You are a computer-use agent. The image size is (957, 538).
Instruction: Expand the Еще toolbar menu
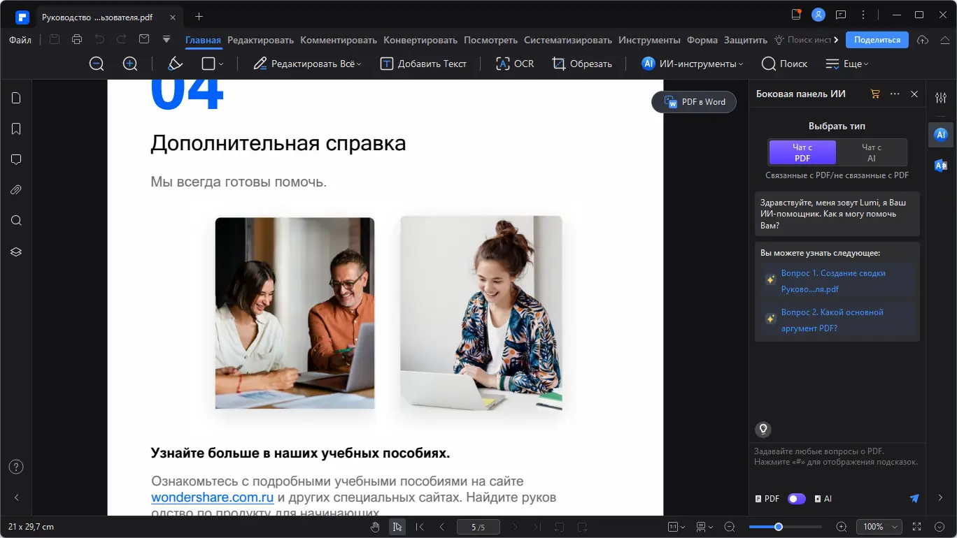pyautogui.click(x=847, y=64)
